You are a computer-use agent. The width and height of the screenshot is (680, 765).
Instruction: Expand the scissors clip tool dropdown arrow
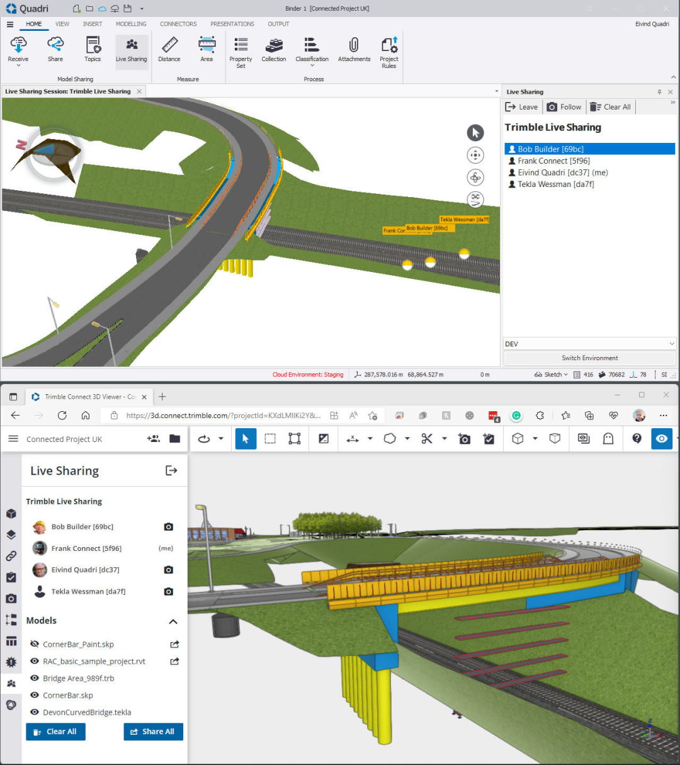click(x=445, y=439)
